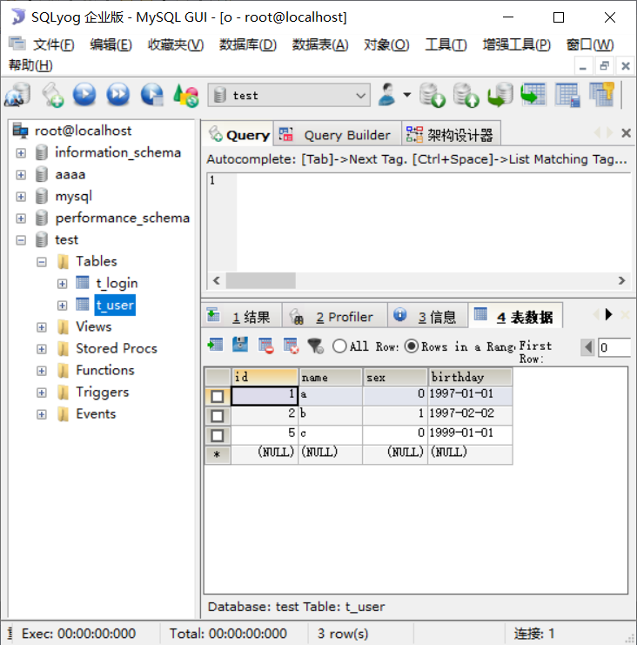Click the root@localhost server icon
Viewport: 637px width, 645px height.
20,131
